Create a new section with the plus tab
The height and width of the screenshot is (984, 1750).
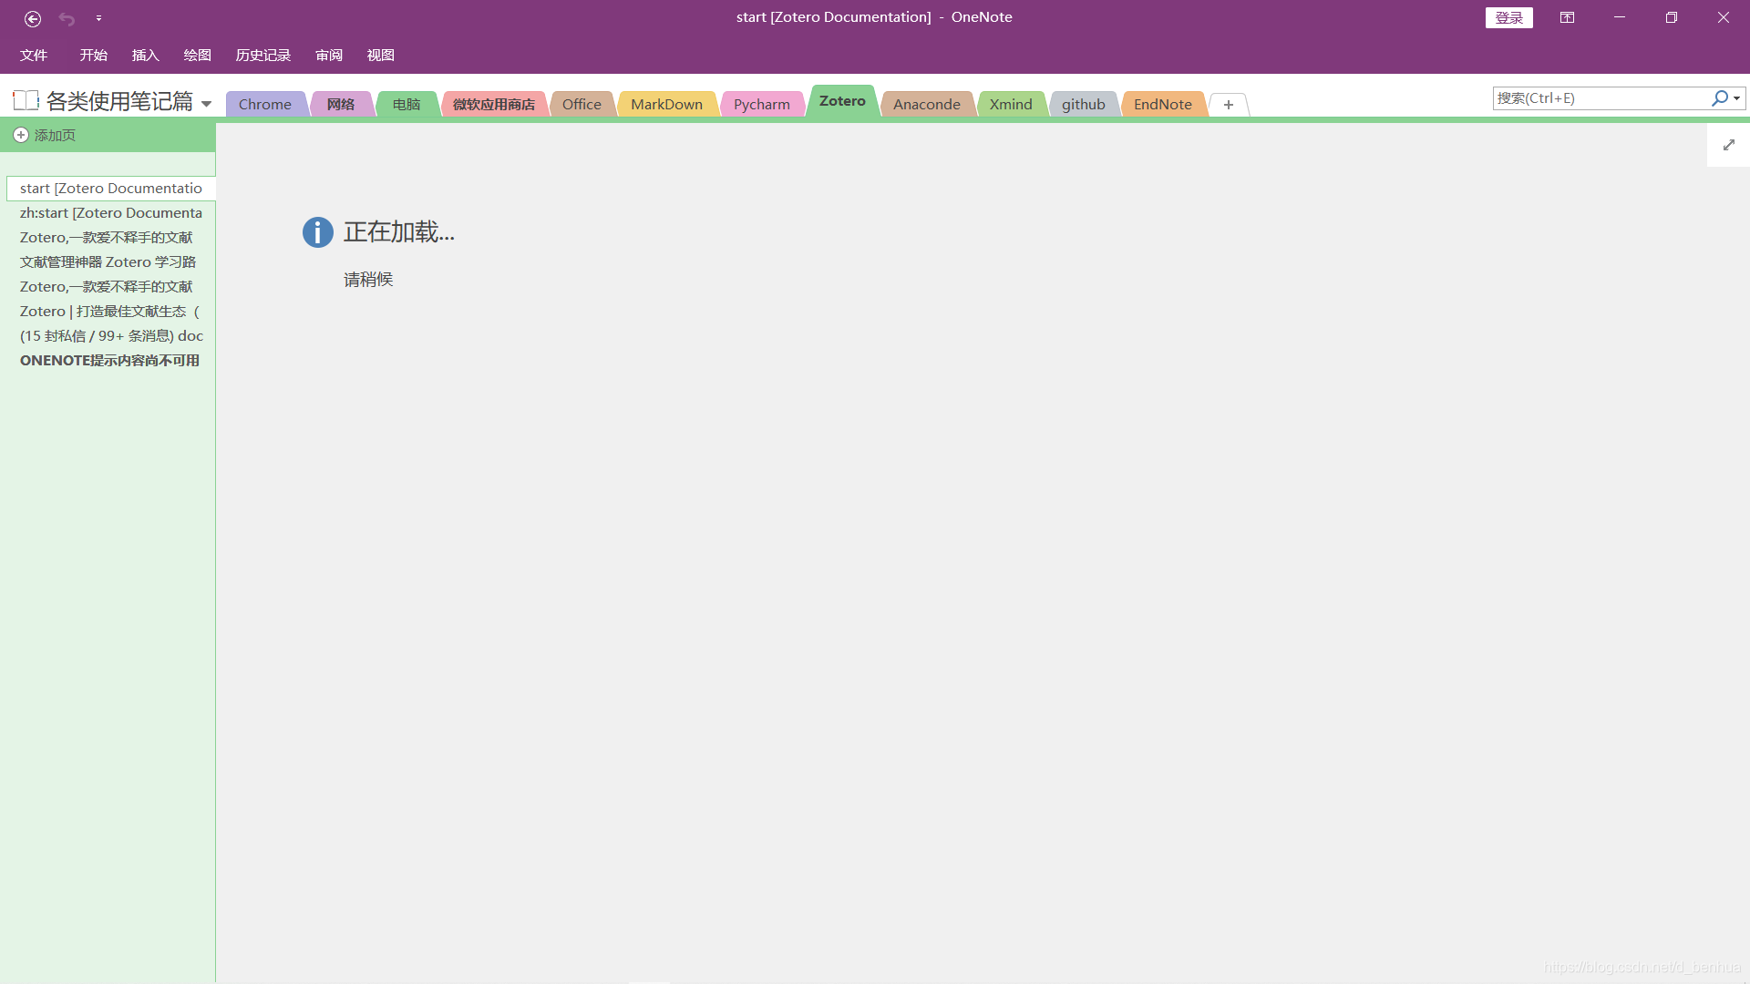(1229, 105)
